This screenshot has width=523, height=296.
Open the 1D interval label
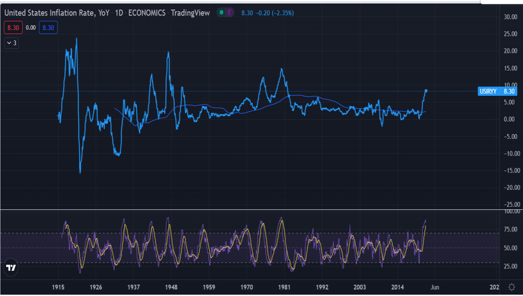(x=119, y=13)
